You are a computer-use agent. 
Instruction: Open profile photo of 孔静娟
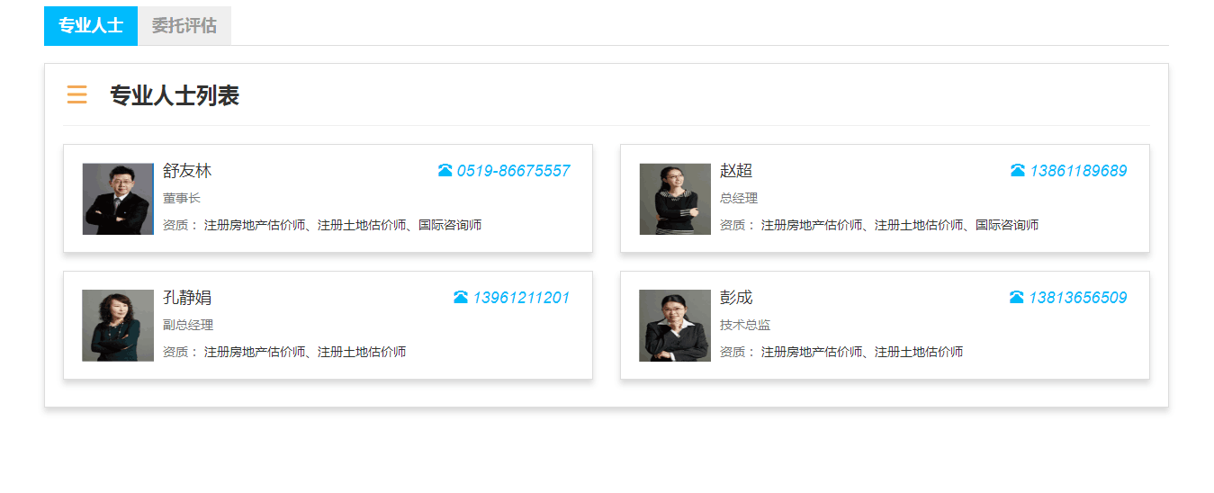tap(118, 326)
